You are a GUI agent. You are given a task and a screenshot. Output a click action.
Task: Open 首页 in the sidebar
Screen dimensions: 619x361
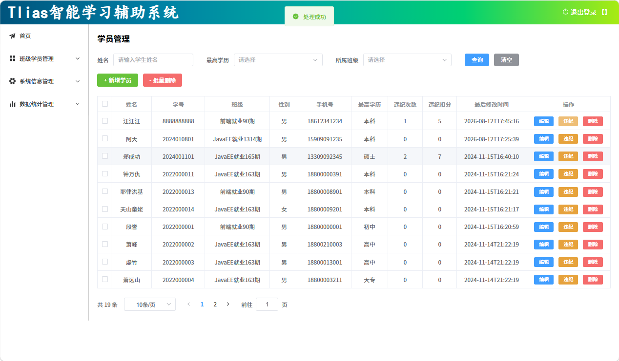tap(44, 36)
